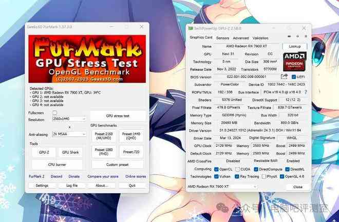Click the GPU-Z title bar app icon
This screenshot has height=222, width=339.
click(x=191, y=28)
